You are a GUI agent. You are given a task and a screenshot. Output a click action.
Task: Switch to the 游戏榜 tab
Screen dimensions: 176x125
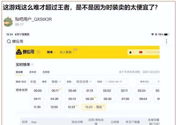tap(33, 72)
